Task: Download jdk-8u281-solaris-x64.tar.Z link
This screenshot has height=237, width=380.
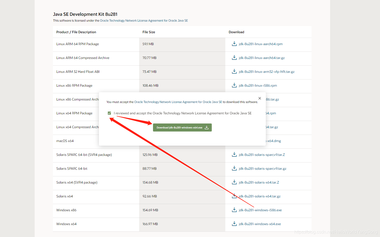Action: click(x=259, y=182)
